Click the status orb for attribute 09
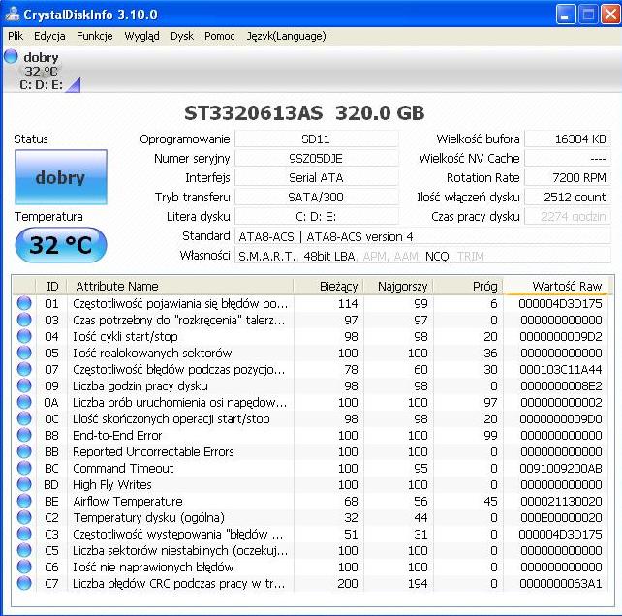The height and width of the screenshot is (616, 622). click(x=24, y=385)
